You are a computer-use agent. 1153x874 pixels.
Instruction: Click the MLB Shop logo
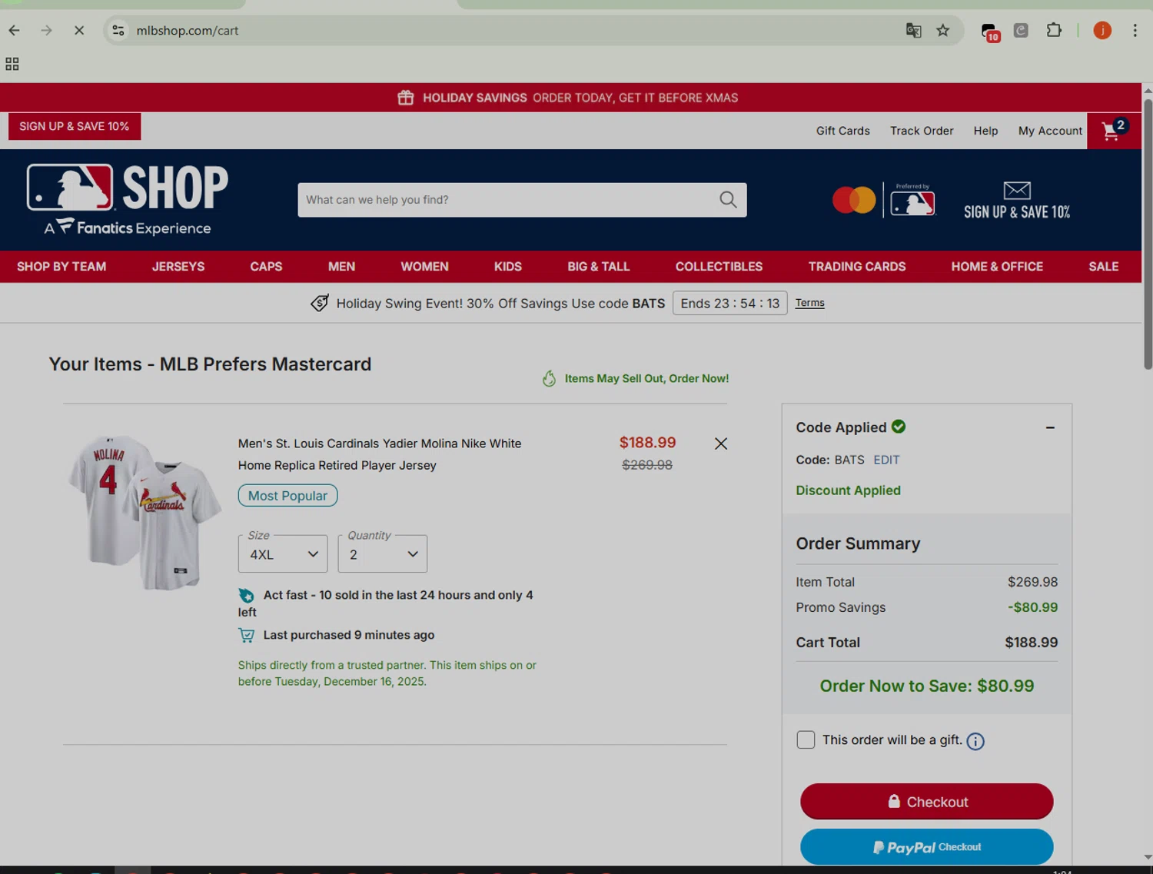[x=128, y=199]
